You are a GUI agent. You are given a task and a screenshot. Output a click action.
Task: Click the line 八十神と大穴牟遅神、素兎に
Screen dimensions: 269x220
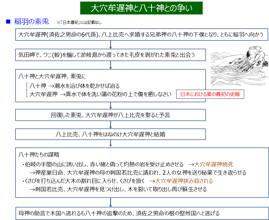click(52, 77)
